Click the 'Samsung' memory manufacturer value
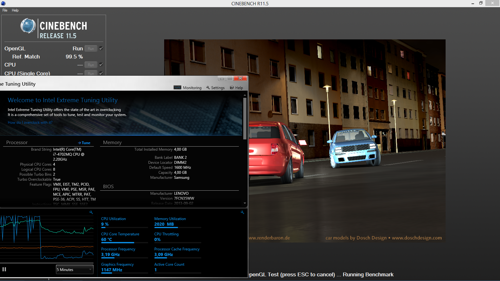The height and width of the screenshot is (281, 500). 182,178
